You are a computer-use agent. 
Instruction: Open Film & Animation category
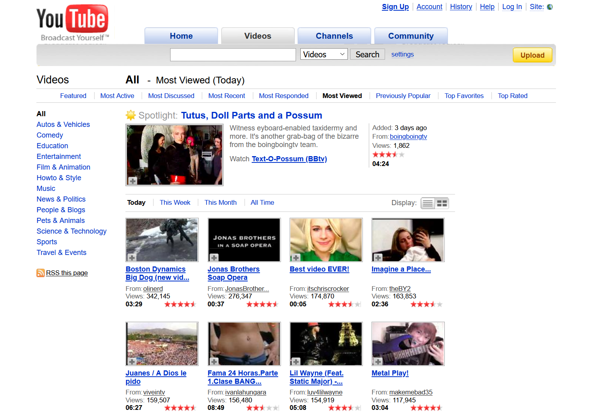tap(63, 167)
